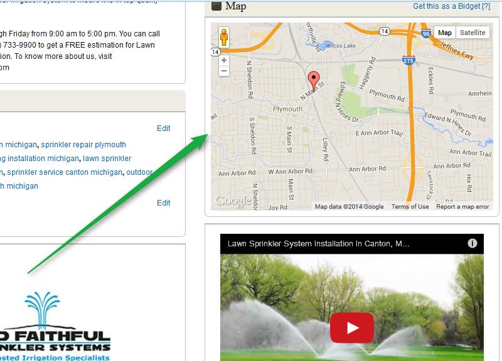Select the Map view toggle
The height and width of the screenshot is (361, 502).
pyautogui.click(x=445, y=33)
